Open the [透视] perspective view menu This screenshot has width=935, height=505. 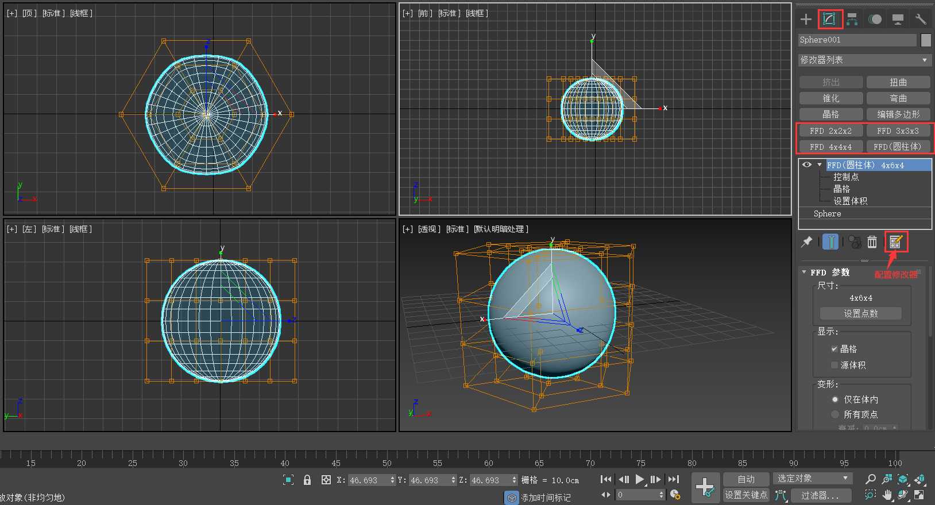pos(429,229)
